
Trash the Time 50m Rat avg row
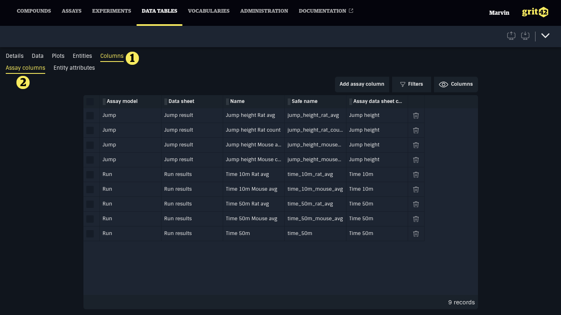point(416,204)
